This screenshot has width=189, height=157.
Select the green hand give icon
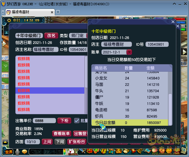(96, 151)
